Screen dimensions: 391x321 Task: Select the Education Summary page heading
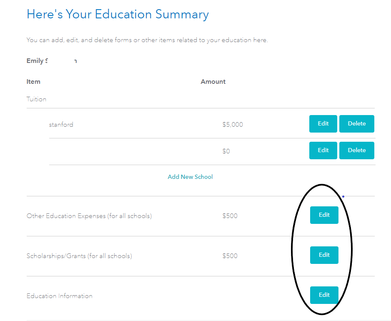point(118,14)
